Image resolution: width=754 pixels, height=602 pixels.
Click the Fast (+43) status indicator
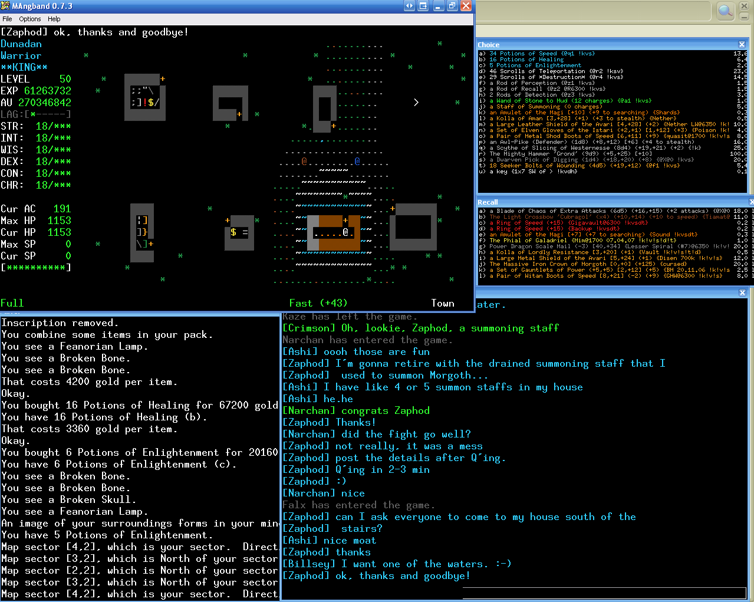[x=318, y=303]
